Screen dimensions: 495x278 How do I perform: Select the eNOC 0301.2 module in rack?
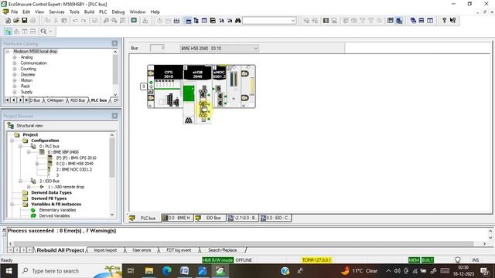coord(219,86)
